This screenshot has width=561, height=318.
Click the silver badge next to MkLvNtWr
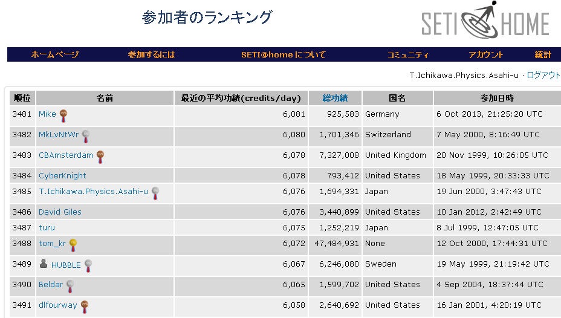(x=86, y=135)
